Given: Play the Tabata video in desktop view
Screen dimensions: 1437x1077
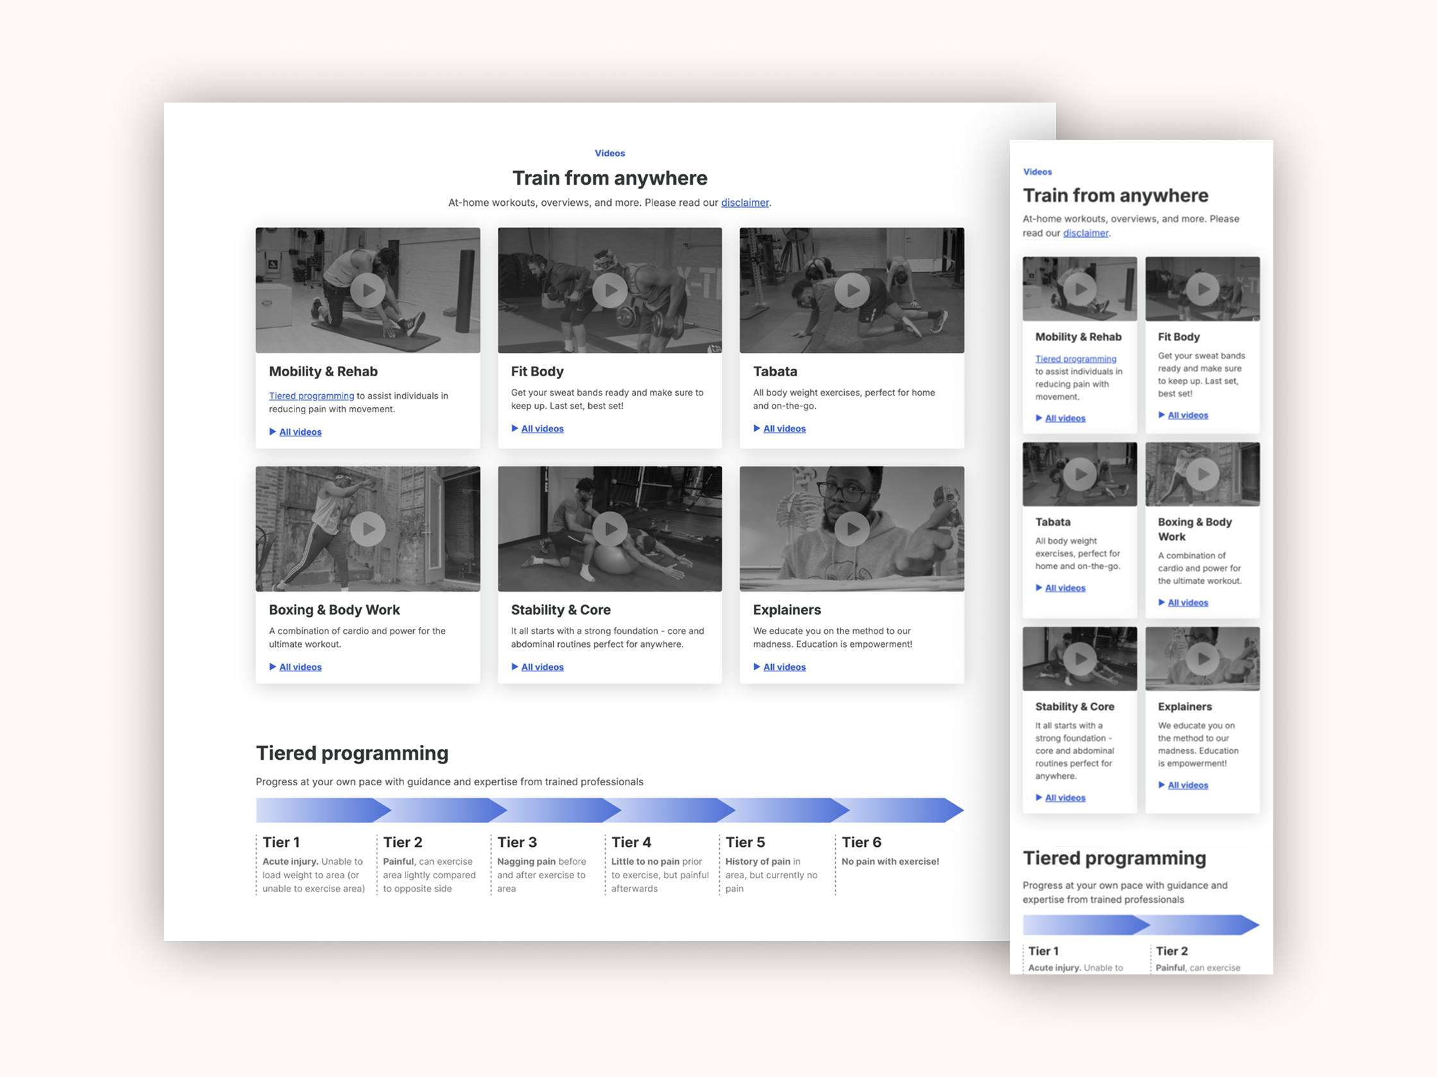Looking at the screenshot, I should click(852, 290).
